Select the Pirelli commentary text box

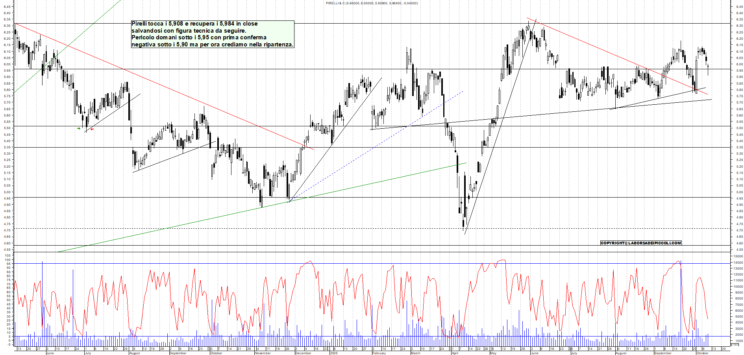click(x=213, y=34)
